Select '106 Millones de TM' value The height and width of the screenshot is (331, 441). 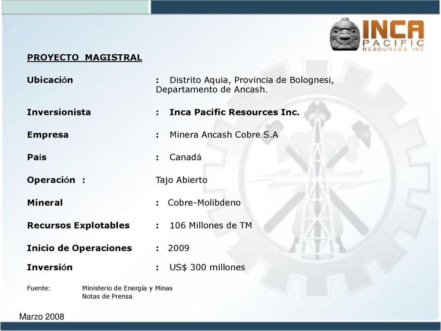211,225
